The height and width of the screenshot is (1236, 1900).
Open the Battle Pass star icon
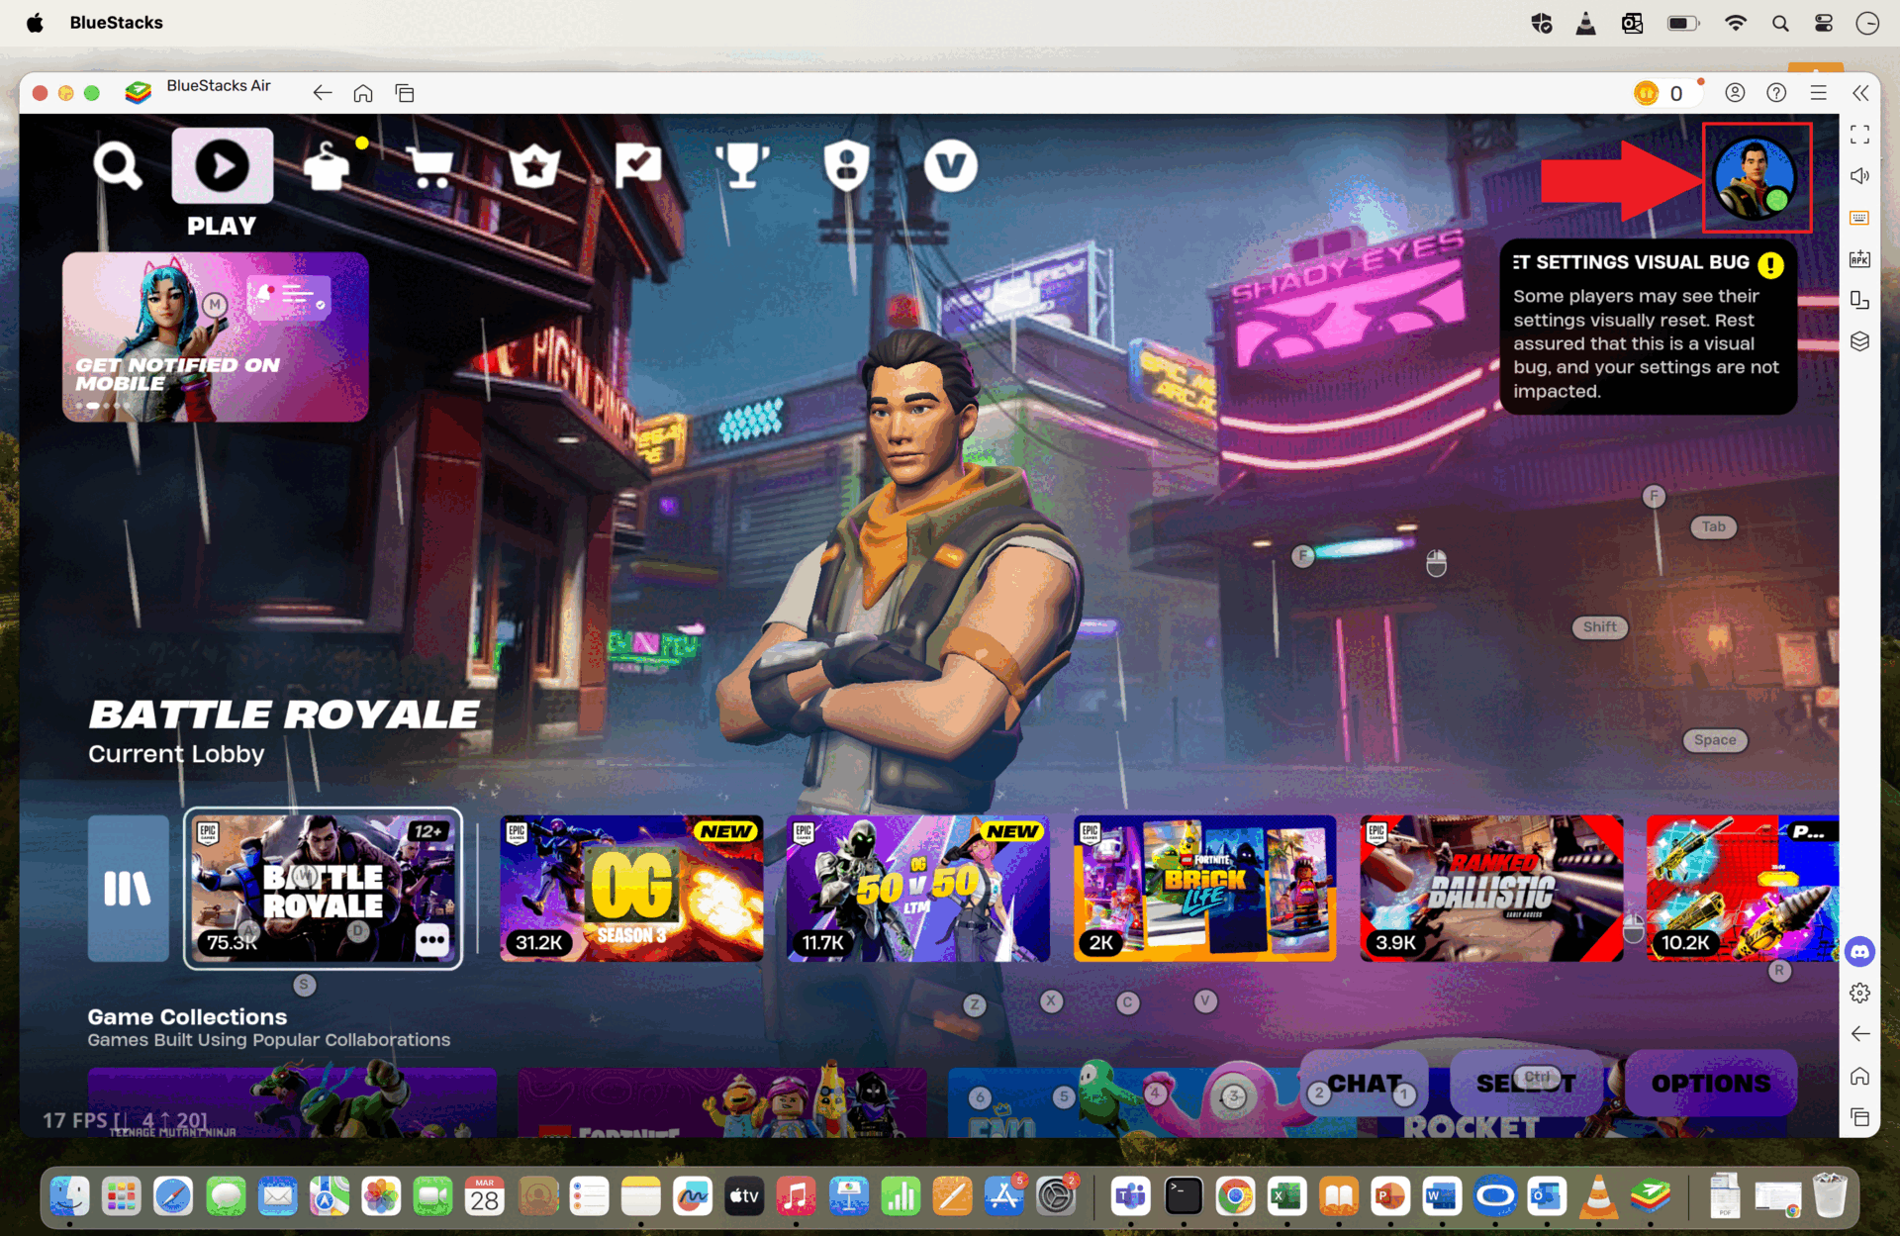click(535, 166)
